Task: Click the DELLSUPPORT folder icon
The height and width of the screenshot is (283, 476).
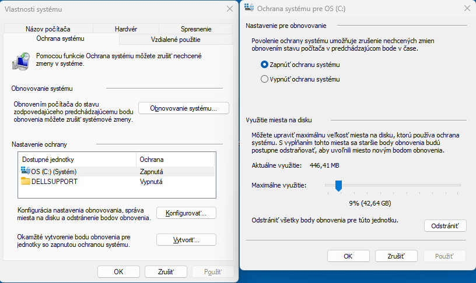Action: pos(26,181)
